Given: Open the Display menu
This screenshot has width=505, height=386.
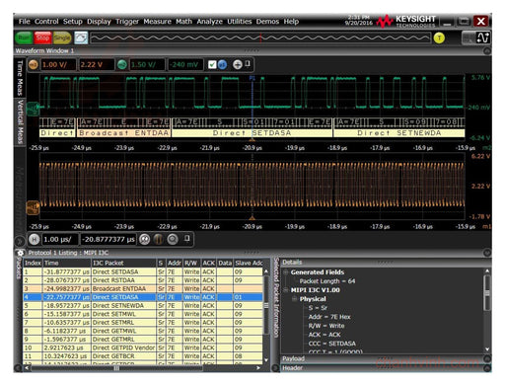Looking at the screenshot, I should click(x=99, y=22).
